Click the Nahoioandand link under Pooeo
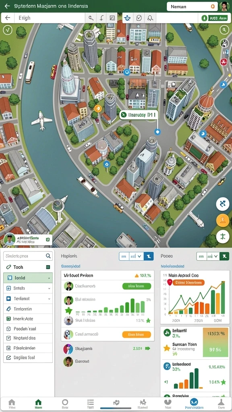Image resolution: width=232 pixels, height=412 pixels. [172, 266]
